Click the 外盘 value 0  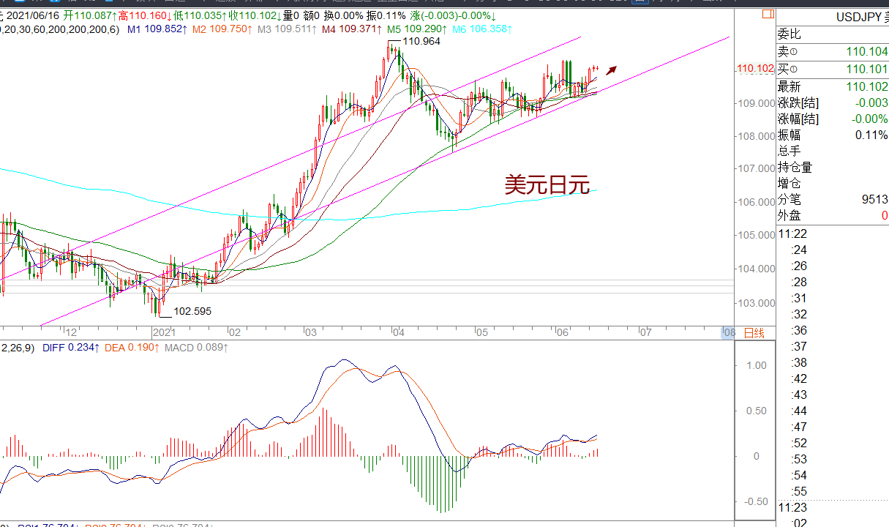click(x=884, y=215)
